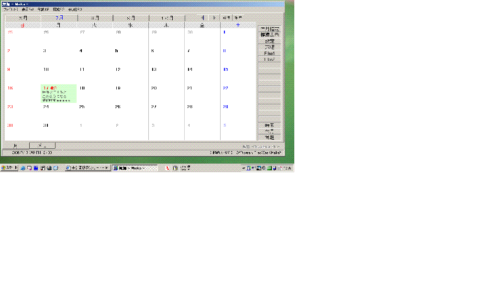
Task: Switch to the 10月 month tab
Action: coord(167,18)
